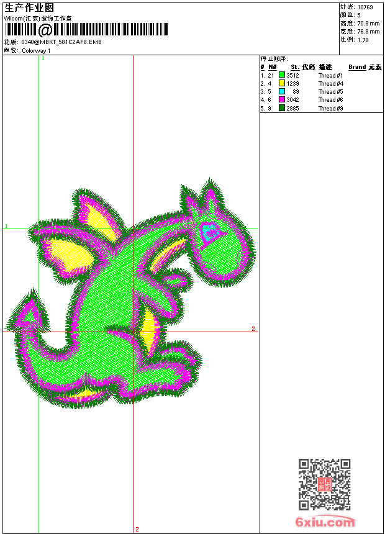This screenshot has width=385, height=534.
Task: Click the '停止顺序' section label
Action: (274, 59)
